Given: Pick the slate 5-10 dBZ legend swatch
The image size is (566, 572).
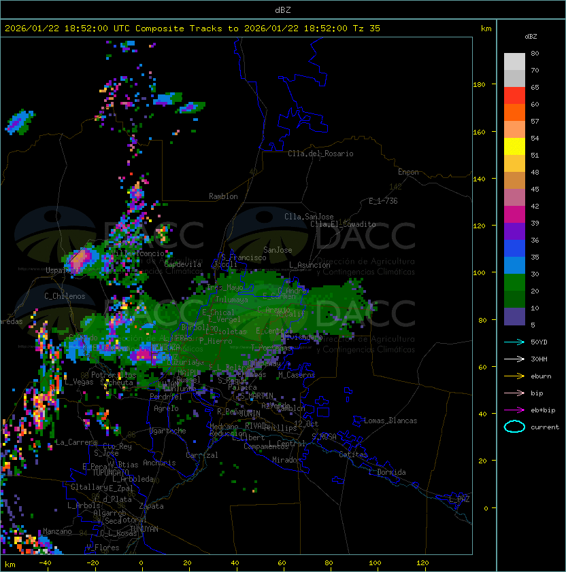Looking at the screenshot, I should pos(514,317).
